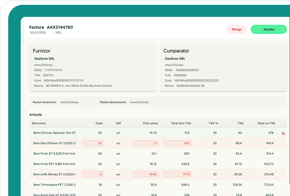
Task: Click the Sterge delete button
Action: (237, 29)
